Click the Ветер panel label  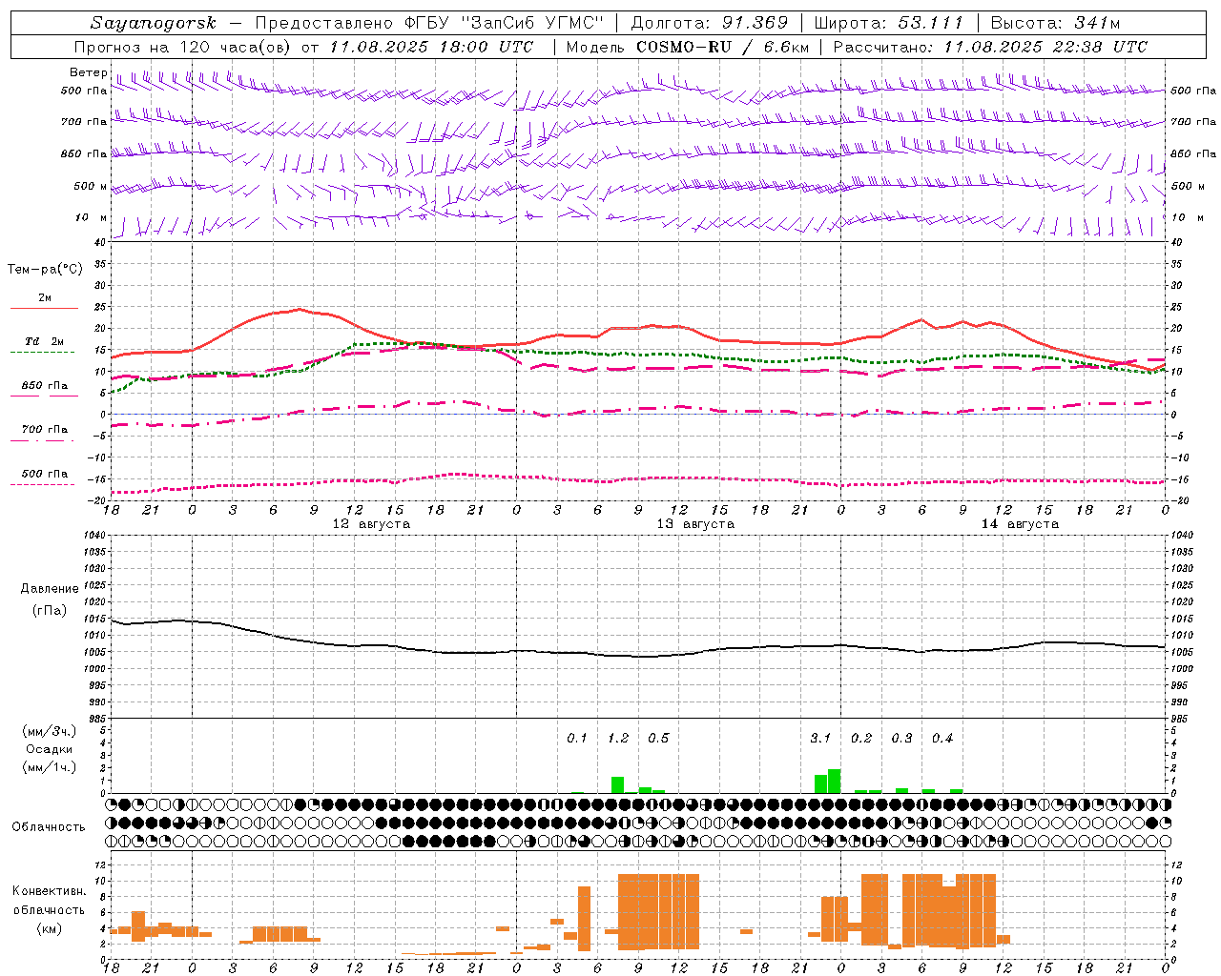(88, 72)
